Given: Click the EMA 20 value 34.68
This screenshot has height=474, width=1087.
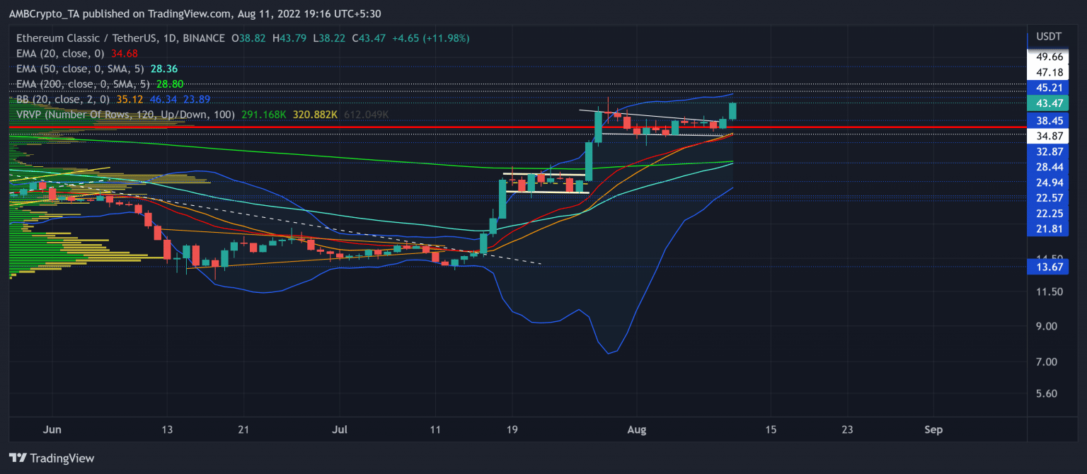Looking at the screenshot, I should tap(125, 53).
